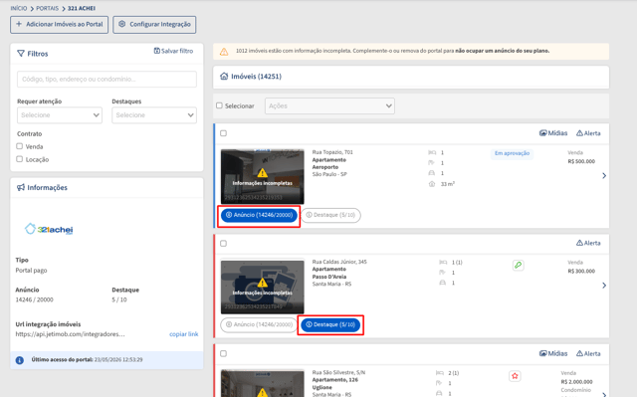The width and height of the screenshot is (637, 397).
Task: Click the green key icon on Caldas Júnior listing
Action: click(x=518, y=265)
